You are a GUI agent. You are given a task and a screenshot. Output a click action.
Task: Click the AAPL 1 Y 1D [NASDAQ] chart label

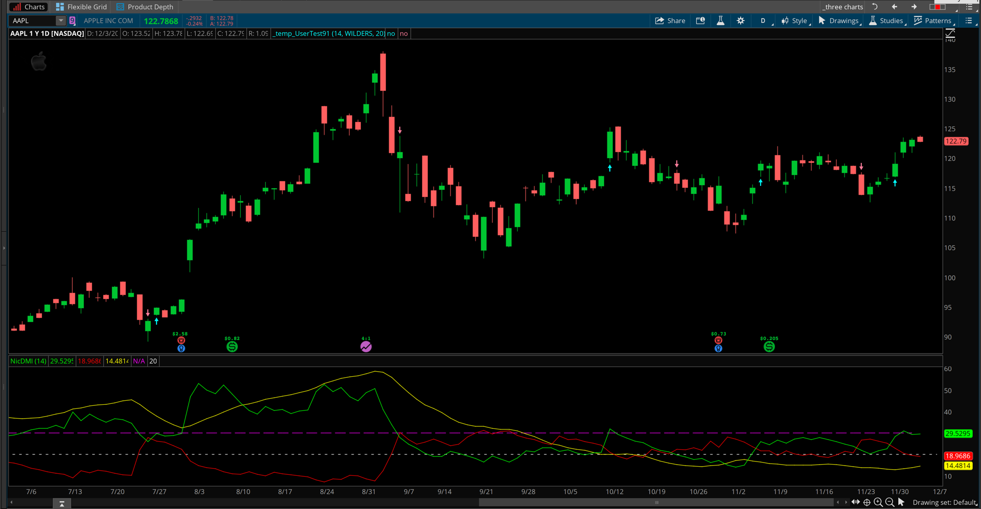coord(47,34)
